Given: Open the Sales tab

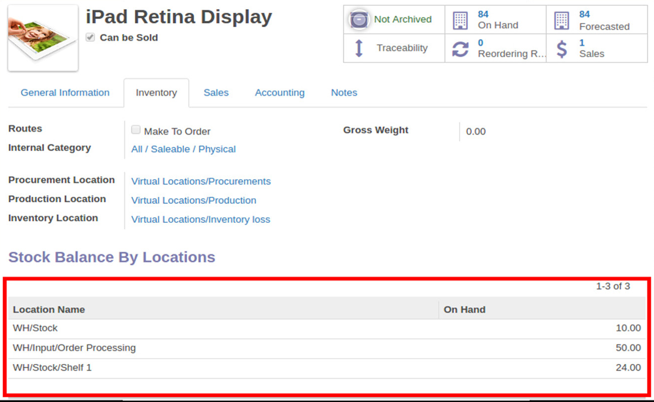Looking at the screenshot, I should pos(216,93).
